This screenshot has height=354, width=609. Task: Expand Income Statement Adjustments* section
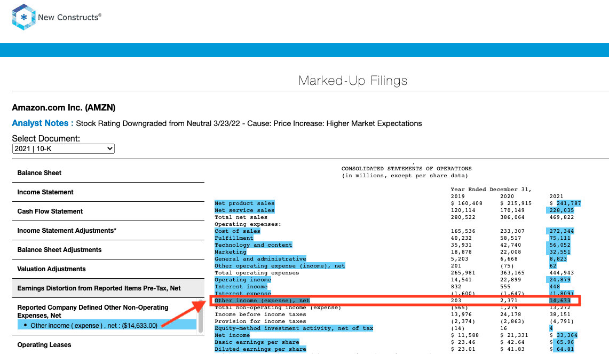pyautogui.click(x=108, y=231)
